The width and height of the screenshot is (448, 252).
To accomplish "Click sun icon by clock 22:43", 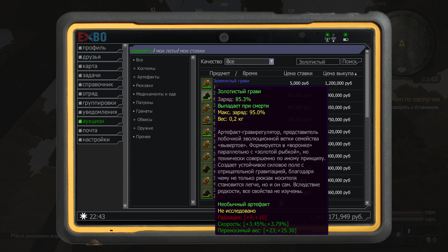I will pyautogui.click(x=84, y=216).
